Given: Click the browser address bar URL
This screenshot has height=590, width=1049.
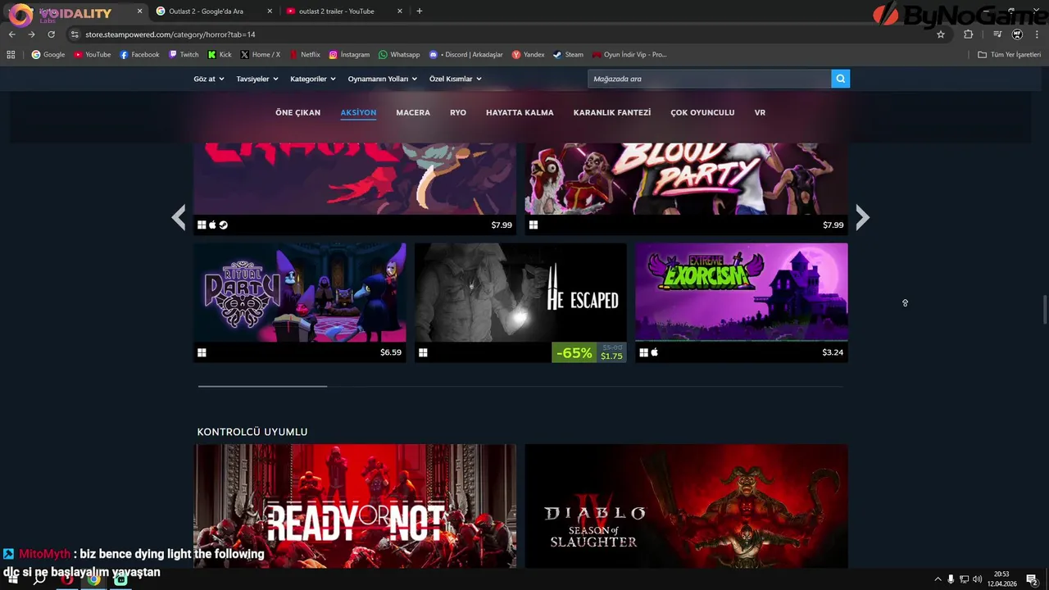Looking at the screenshot, I should 170,34.
